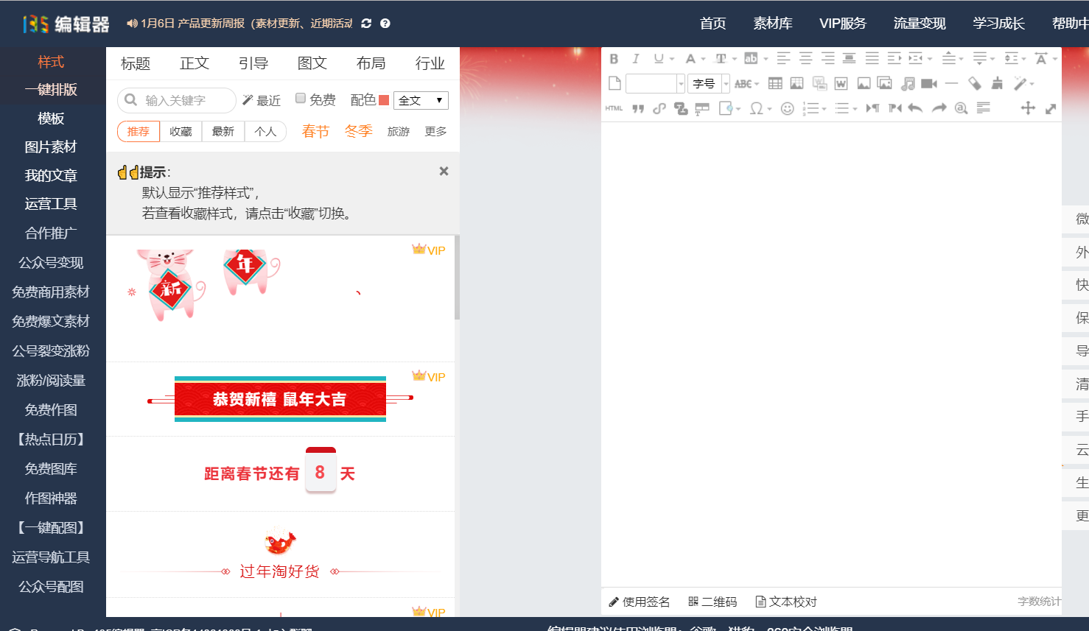Select the 推荐 recommended styles filter
1089x631 pixels.
coord(138,131)
